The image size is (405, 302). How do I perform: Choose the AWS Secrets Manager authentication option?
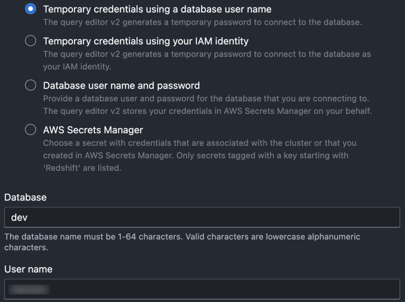(x=30, y=130)
